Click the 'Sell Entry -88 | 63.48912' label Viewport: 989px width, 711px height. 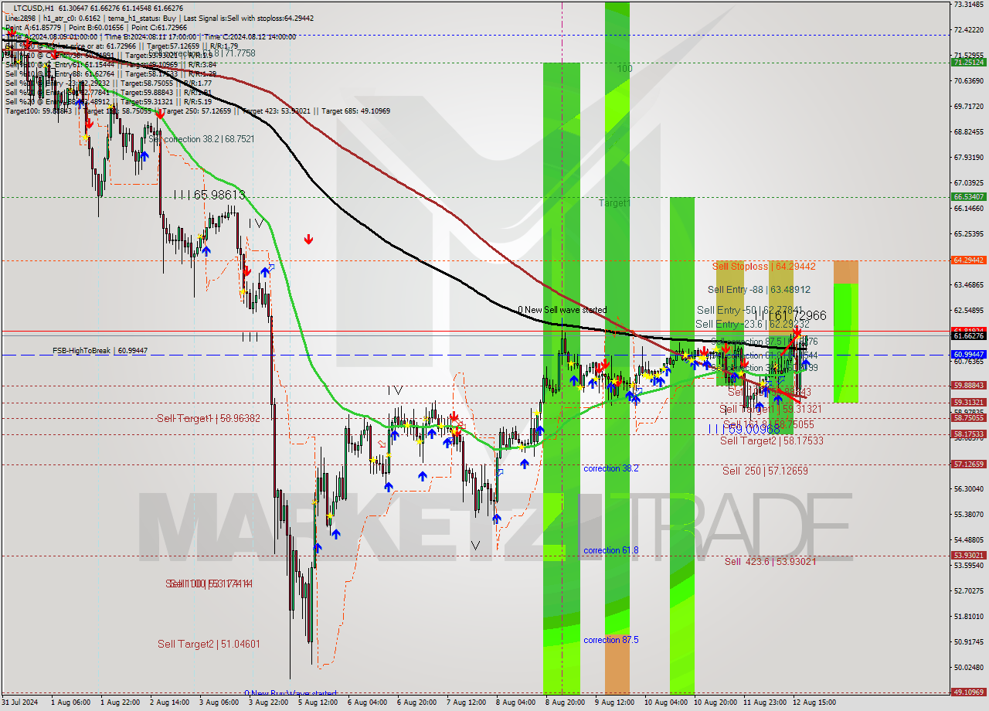759,290
